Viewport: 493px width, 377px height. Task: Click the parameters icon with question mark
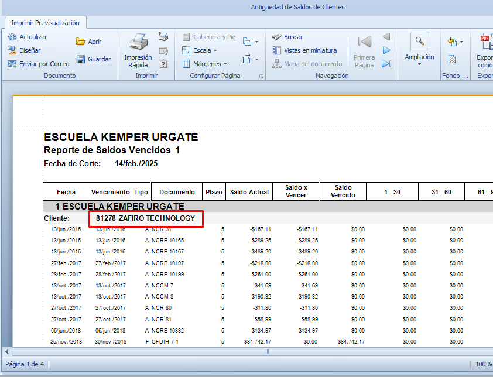coord(163,64)
